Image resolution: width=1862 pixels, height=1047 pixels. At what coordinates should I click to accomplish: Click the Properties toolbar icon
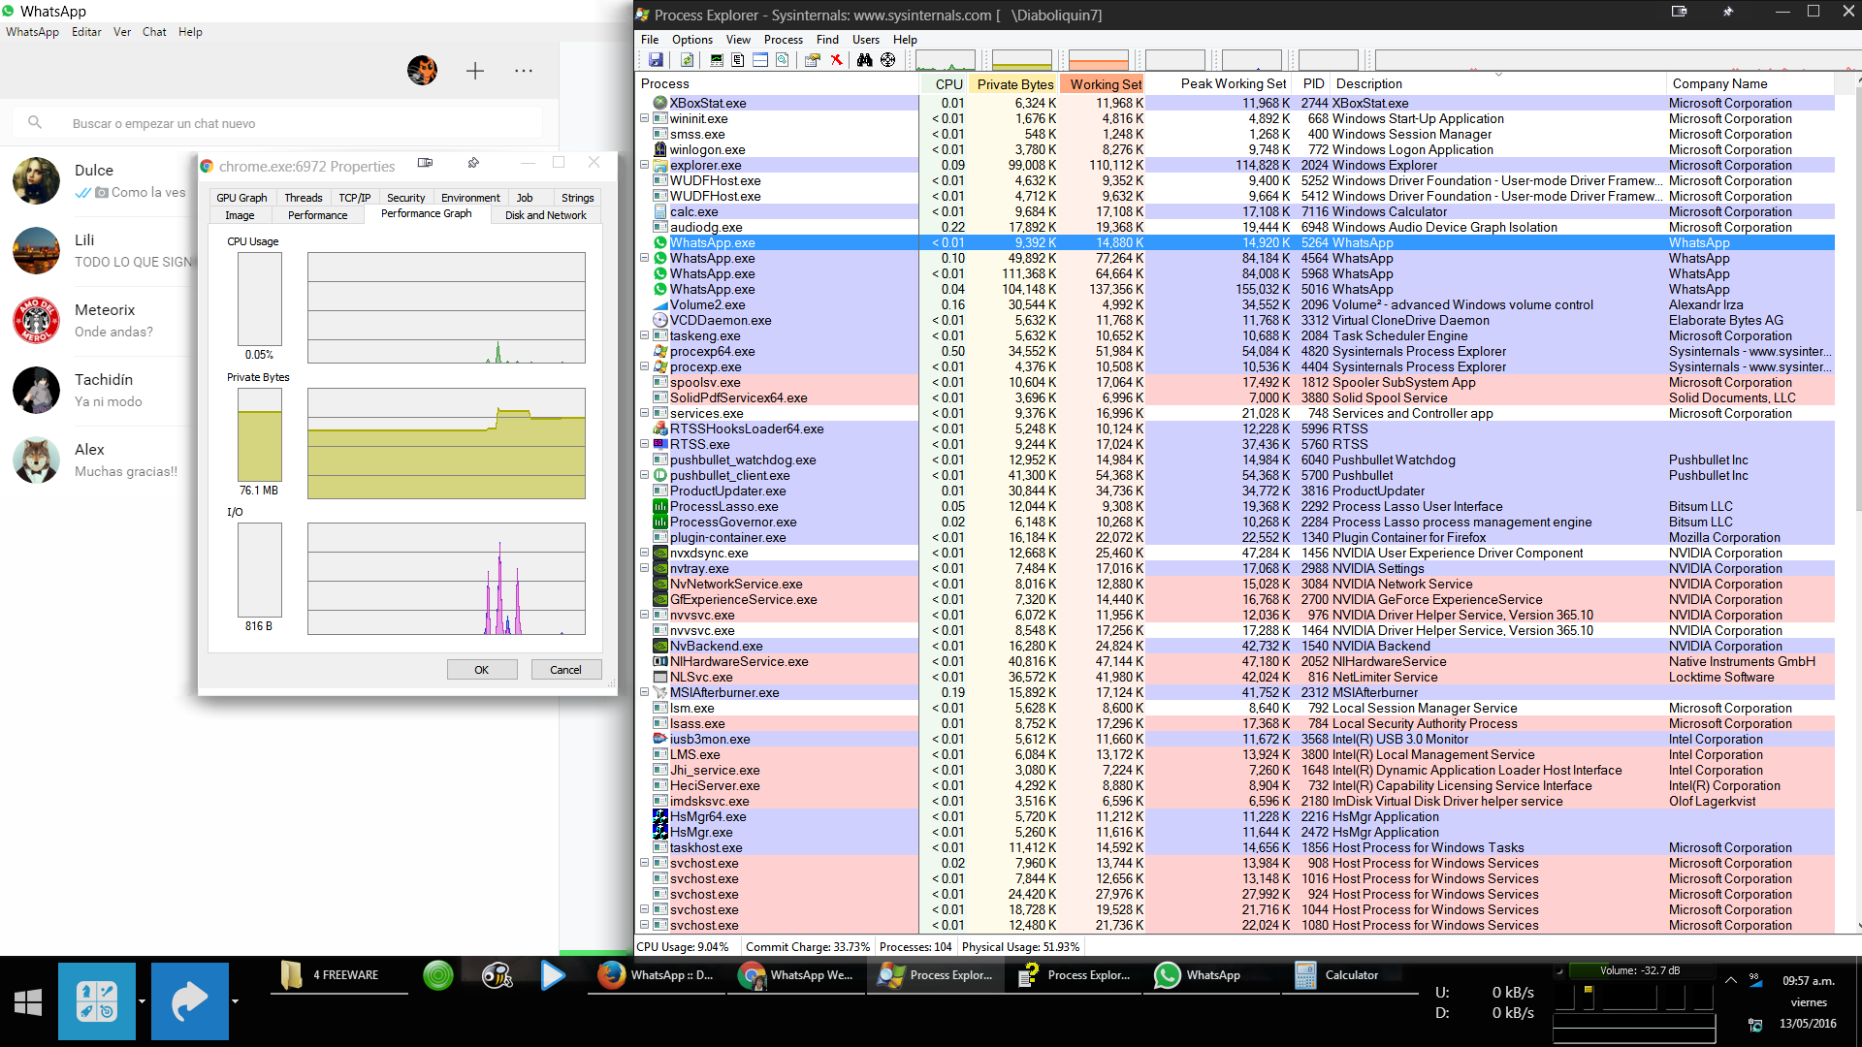[813, 60]
